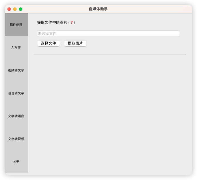
Task: Switch to 文字转视频 in the sidebar
Action: [x=16, y=139]
